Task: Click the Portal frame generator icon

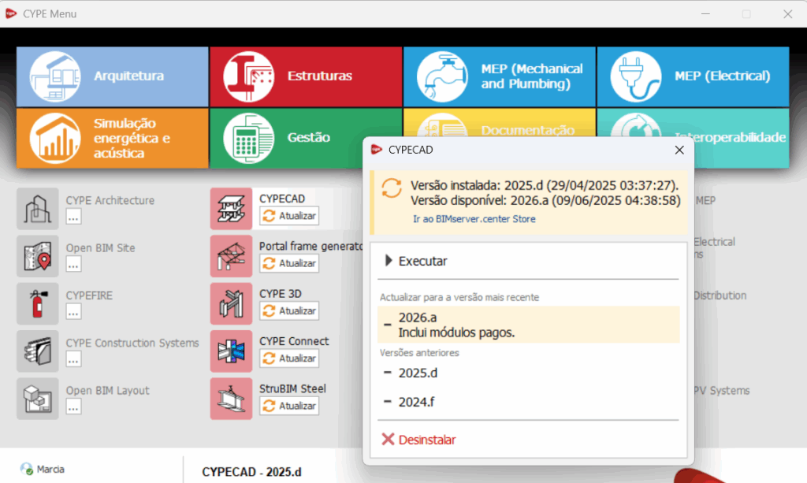Action: tap(231, 256)
